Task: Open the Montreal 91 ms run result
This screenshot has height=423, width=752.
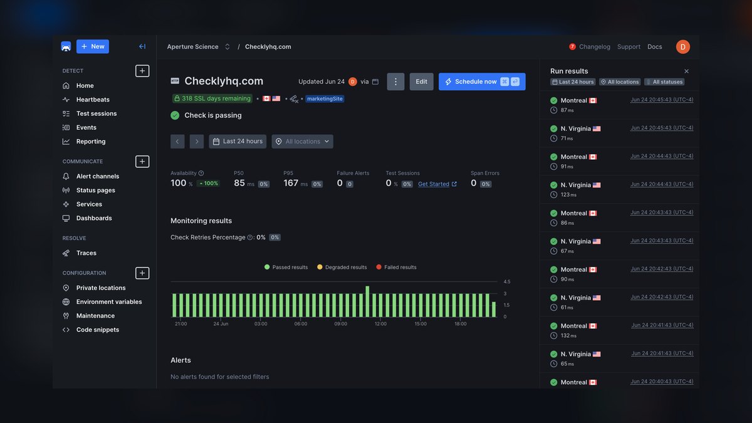Action: pyautogui.click(x=619, y=162)
